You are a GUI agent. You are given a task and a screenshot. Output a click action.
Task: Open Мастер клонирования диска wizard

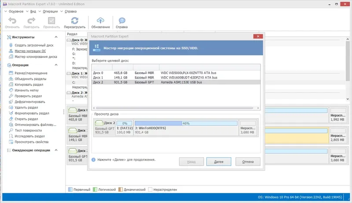point(36,57)
